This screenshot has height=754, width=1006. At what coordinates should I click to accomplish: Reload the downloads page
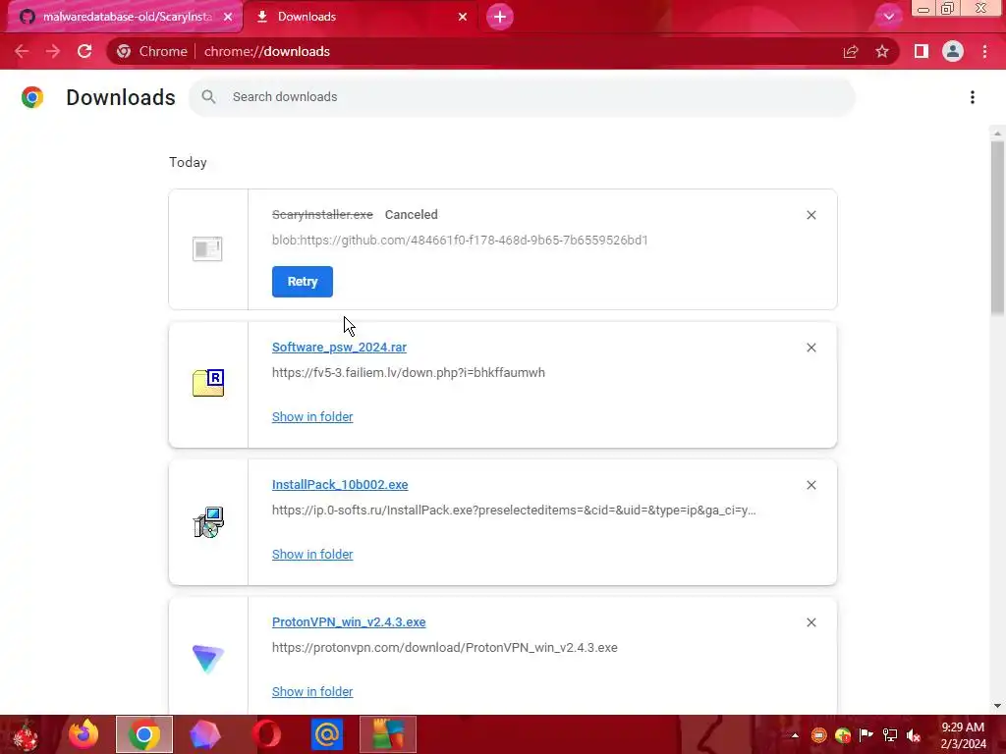pyautogui.click(x=84, y=51)
